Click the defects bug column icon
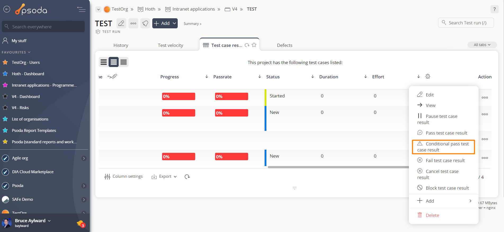 click(428, 77)
